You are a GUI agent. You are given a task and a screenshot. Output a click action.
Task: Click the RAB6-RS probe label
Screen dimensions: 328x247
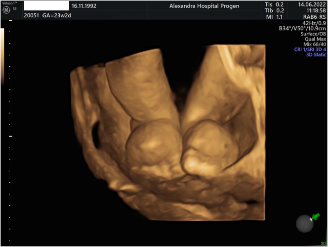click(x=312, y=16)
